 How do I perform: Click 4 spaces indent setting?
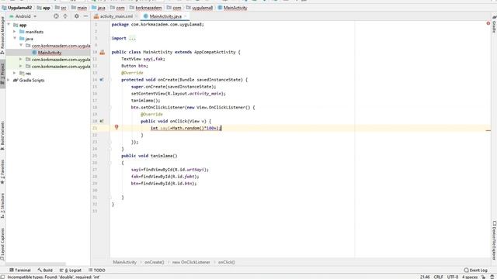pyautogui.click(x=470, y=277)
